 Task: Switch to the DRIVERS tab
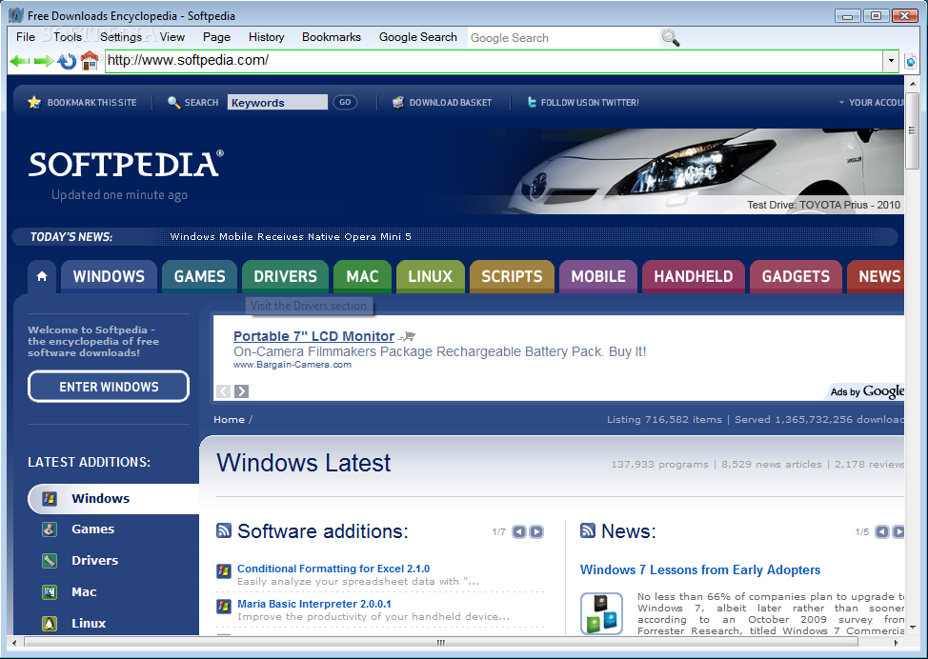[x=285, y=276]
